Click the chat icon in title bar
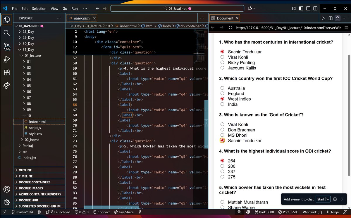Viewport: 351px width, 218px height. (x=250, y=8)
